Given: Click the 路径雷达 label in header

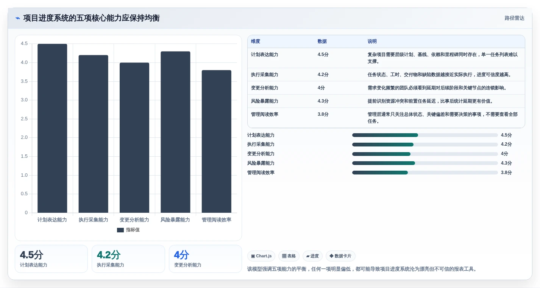Looking at the screenshot, I should [x=514, y=18].
